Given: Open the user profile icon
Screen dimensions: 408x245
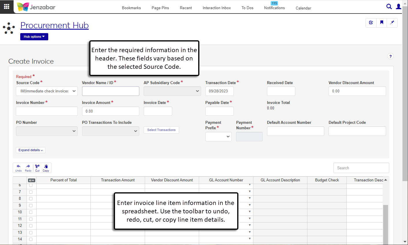Looking at the screenshot, I should (x=398, y=7).
